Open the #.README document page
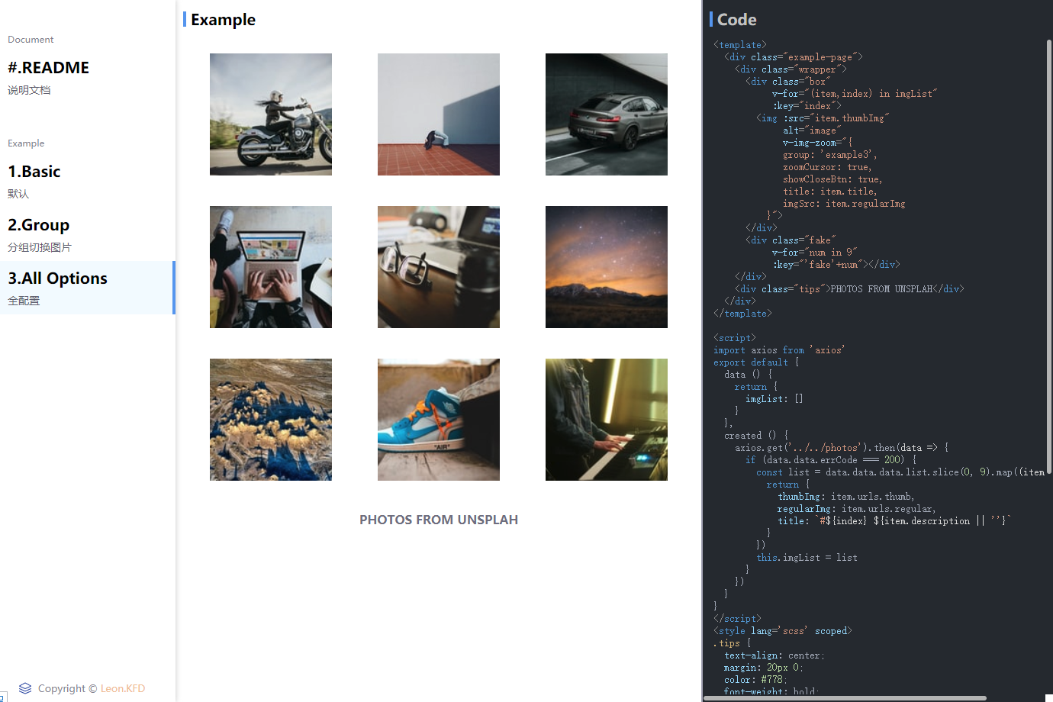This screenshot has width=1053, height=702. pos(87,78)
